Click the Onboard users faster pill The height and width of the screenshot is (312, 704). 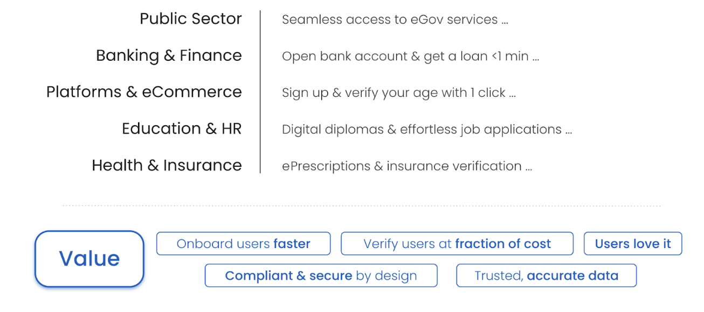pos(243,244)
